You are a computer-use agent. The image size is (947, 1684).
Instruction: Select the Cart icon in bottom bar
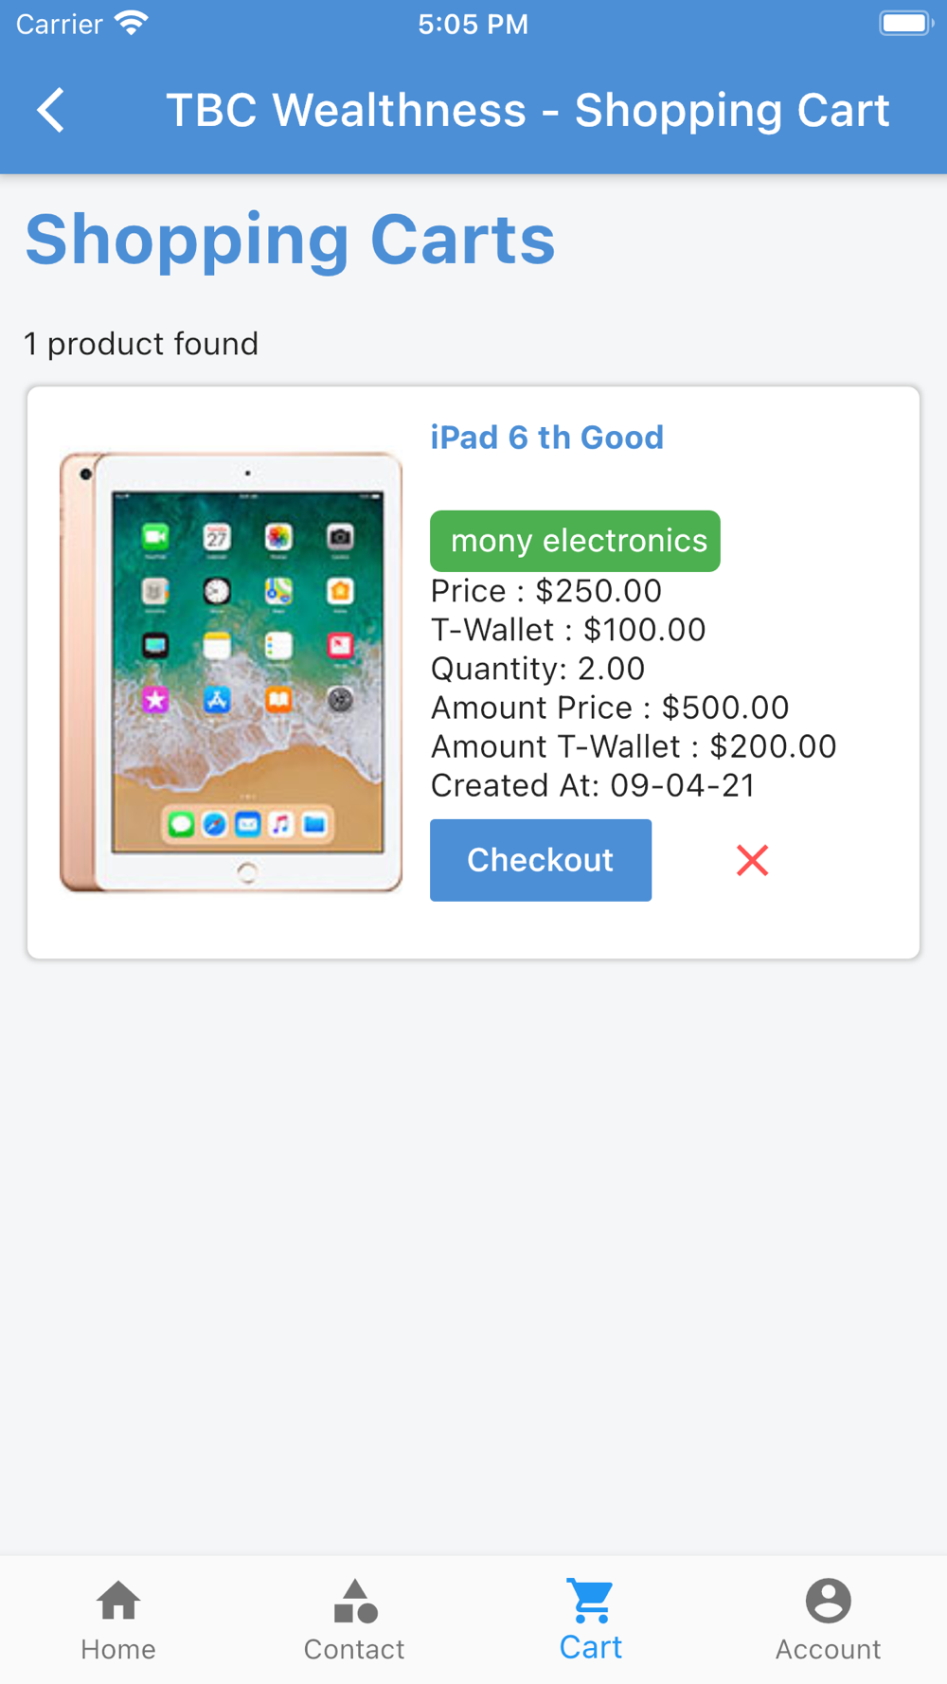point(591,1601)
